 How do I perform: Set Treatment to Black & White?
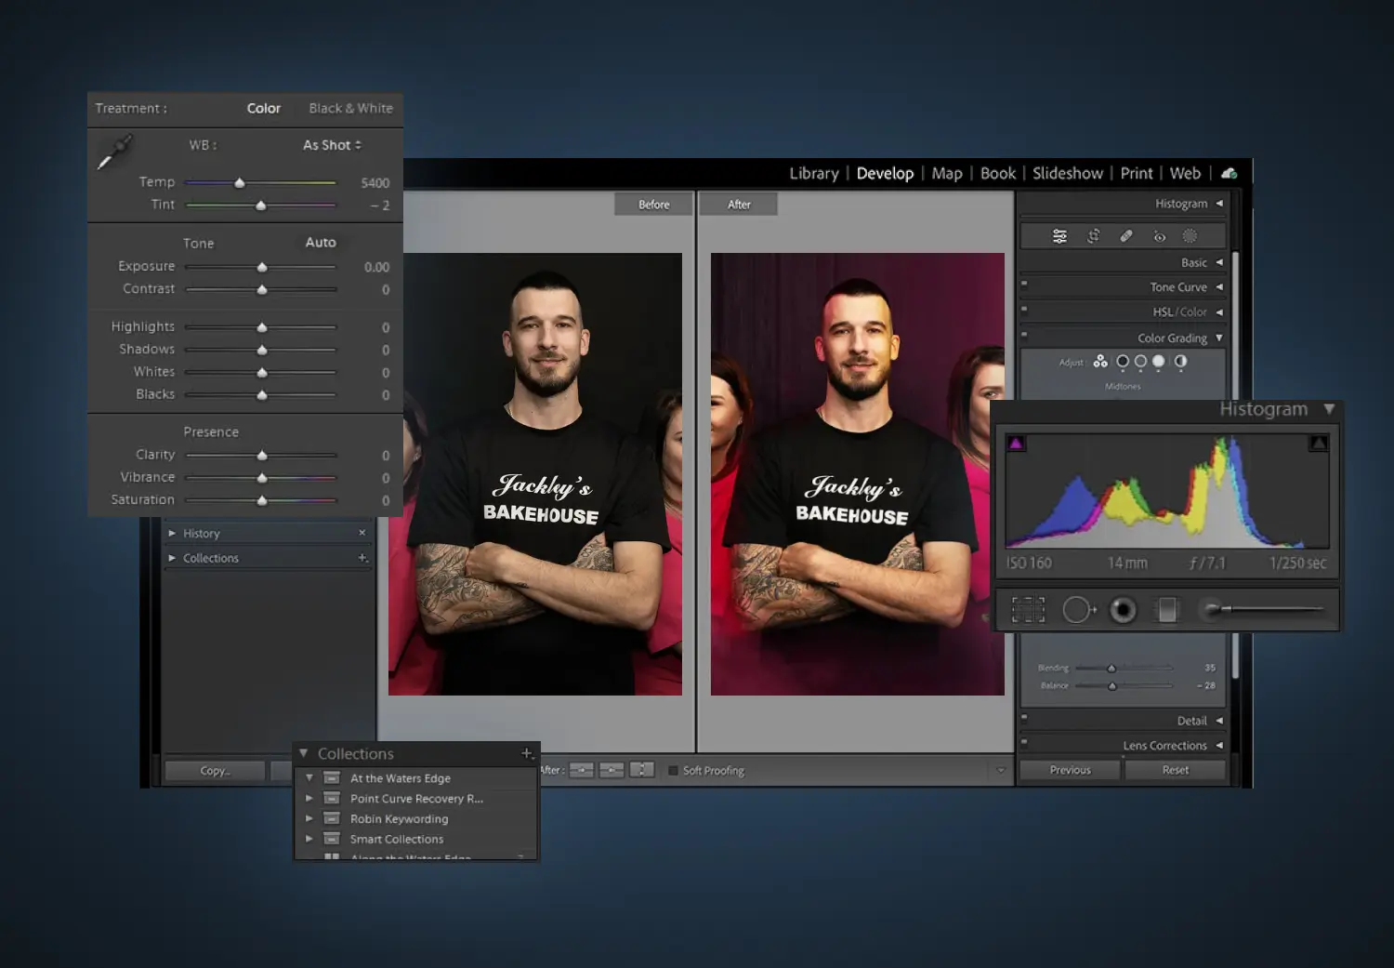[351, 109]
